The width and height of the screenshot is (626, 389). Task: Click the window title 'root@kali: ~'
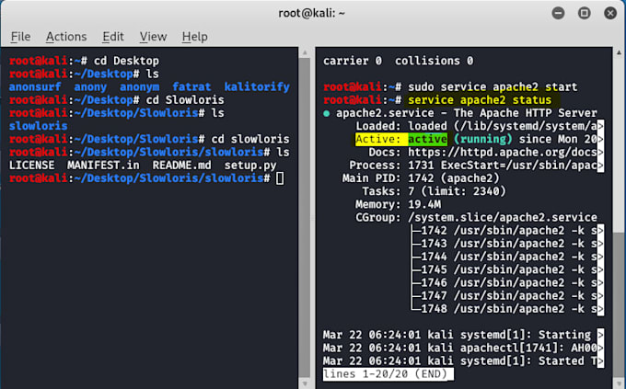(312, 13)
